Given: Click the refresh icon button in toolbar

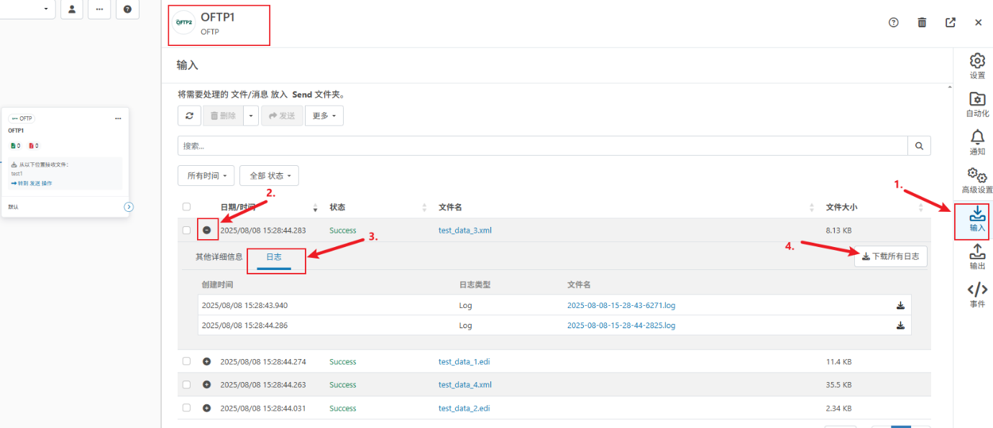Looking at the screenshot, I should point(189,116).
